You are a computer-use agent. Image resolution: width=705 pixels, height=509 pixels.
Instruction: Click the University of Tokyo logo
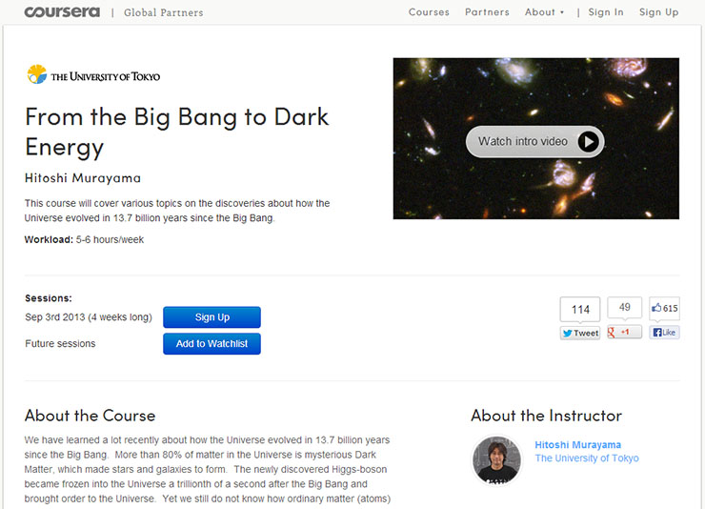coord(93,75)
